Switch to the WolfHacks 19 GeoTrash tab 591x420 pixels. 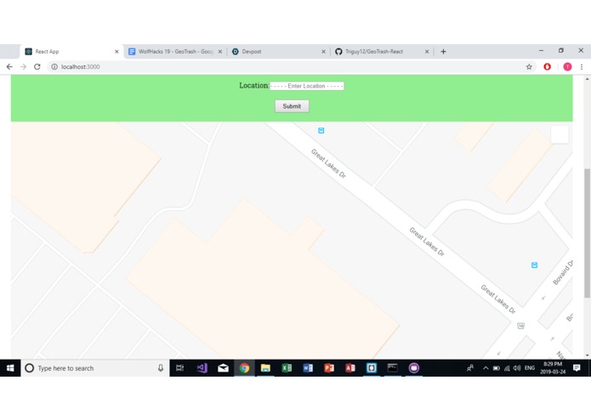pos(175,52)
